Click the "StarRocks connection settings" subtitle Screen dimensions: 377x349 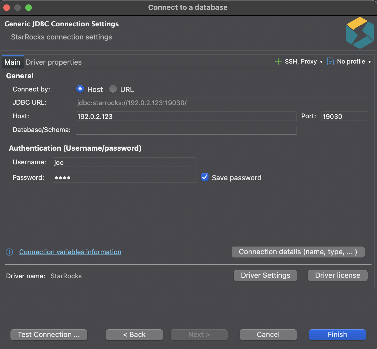(x=61, y=37)
